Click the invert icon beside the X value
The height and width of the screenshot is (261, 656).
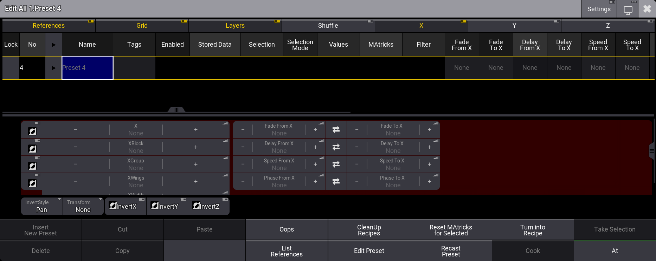(32, 131)
